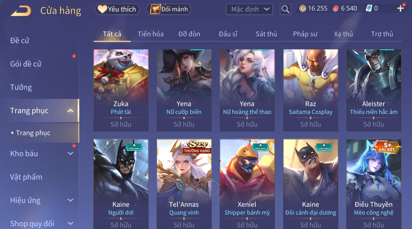Image resolution: width=412 pixels, height=229 pixels.
Task: Open the search magnifier icon
Action: [285, 9]
